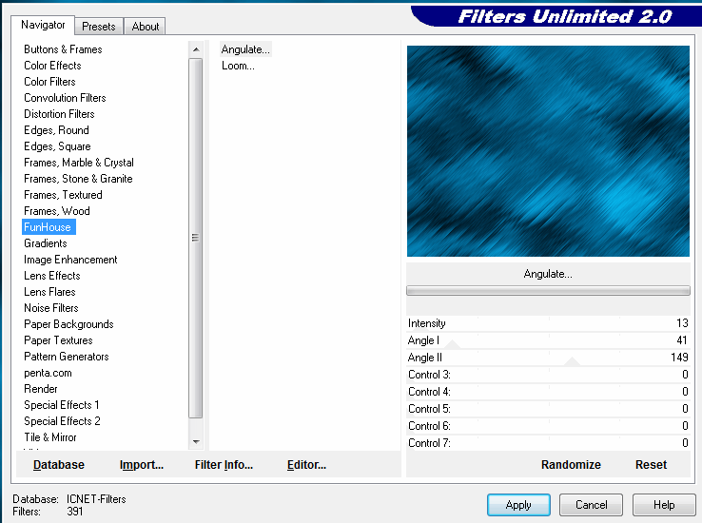Viewport: 702px width, 523px height.
Task: Show Filter Info
Action: pos(224,465)
